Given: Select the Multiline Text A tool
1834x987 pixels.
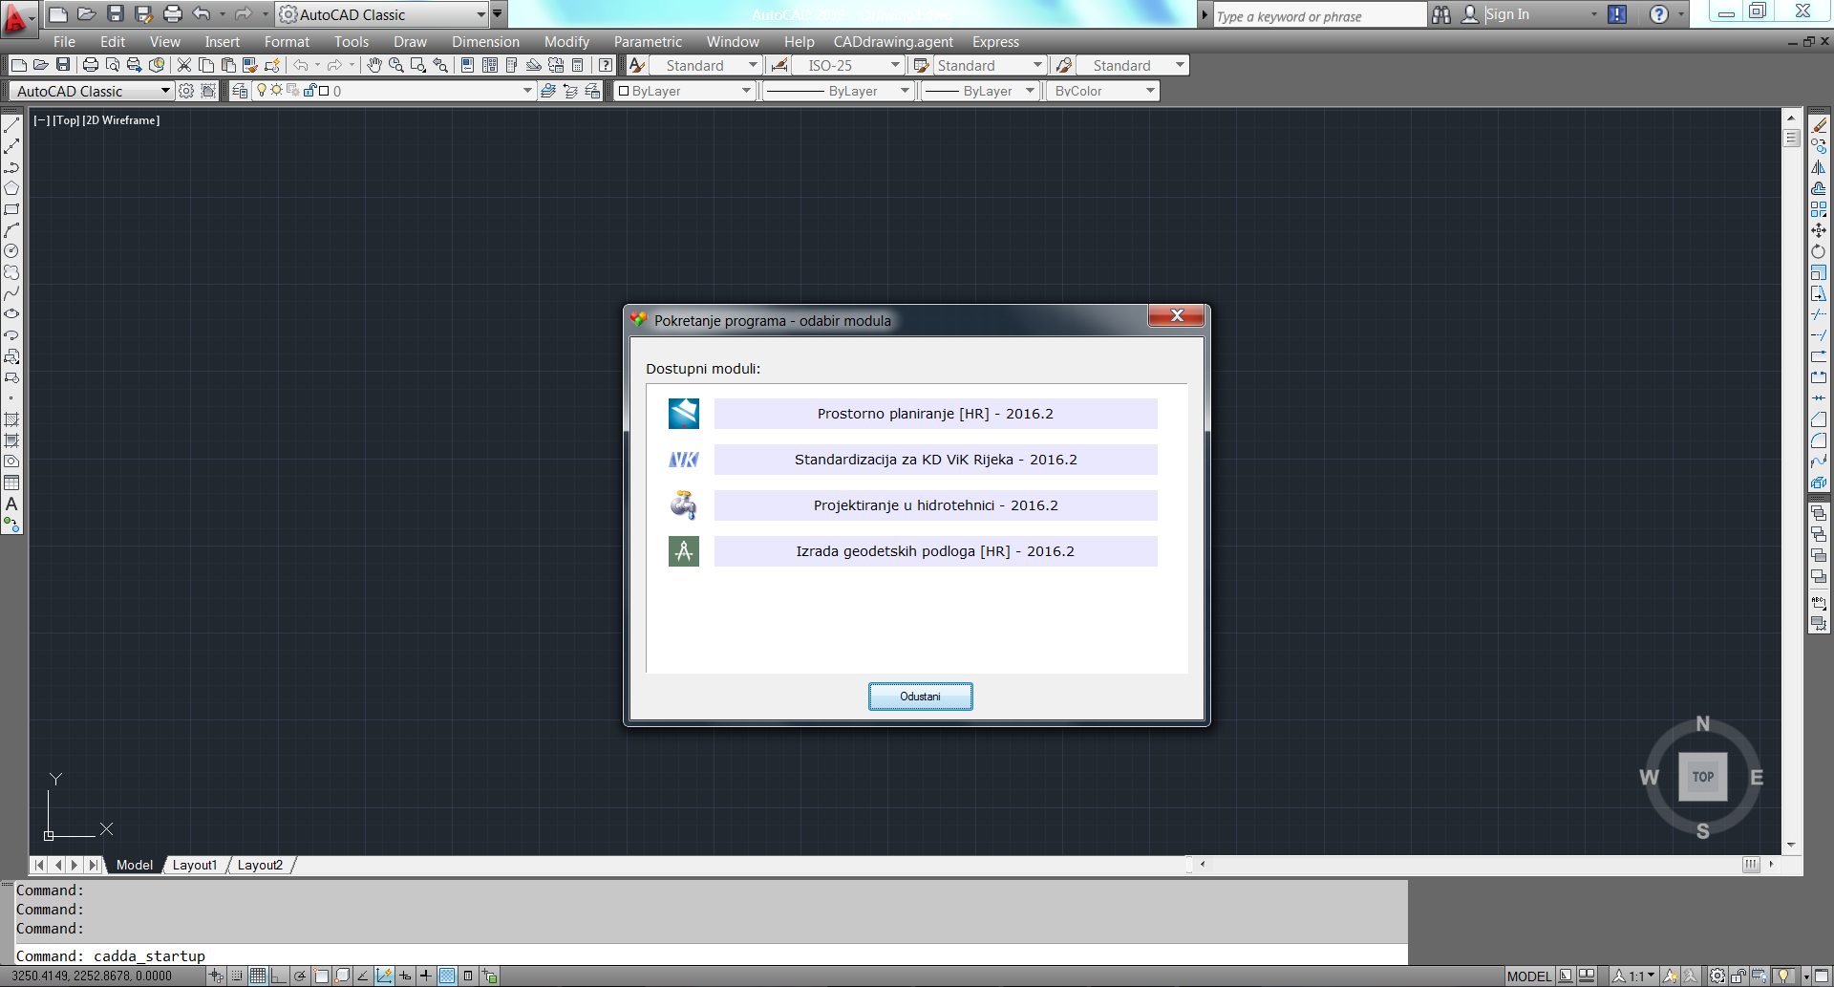Looking at the screenshot, I should (x=11, y=504).
